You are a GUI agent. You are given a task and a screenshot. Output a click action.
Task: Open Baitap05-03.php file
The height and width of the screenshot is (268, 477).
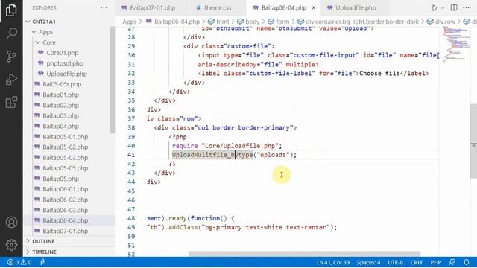[x=65, y=158]
